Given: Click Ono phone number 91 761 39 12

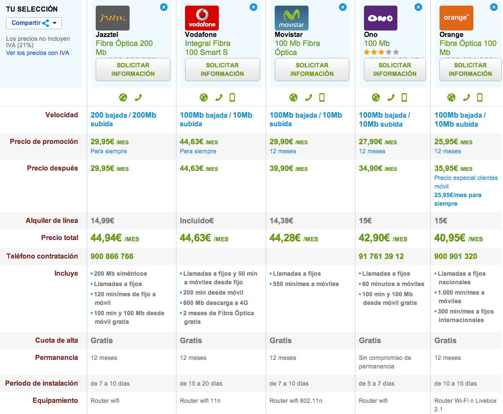Looking at the screenshot, I should (x=381, y=256).
